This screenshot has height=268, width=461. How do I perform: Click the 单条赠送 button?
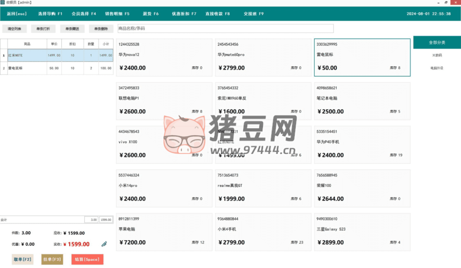(x=72, y=29)
